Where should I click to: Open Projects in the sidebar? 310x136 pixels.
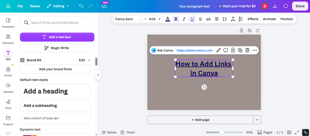click(8, 121)
